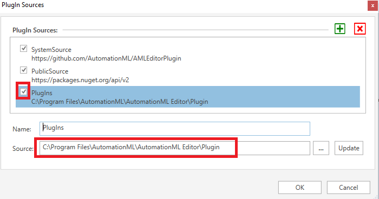Confirm with the OK button
The height and width of the screenshot is (199, 379).
(x=300, y=188)
